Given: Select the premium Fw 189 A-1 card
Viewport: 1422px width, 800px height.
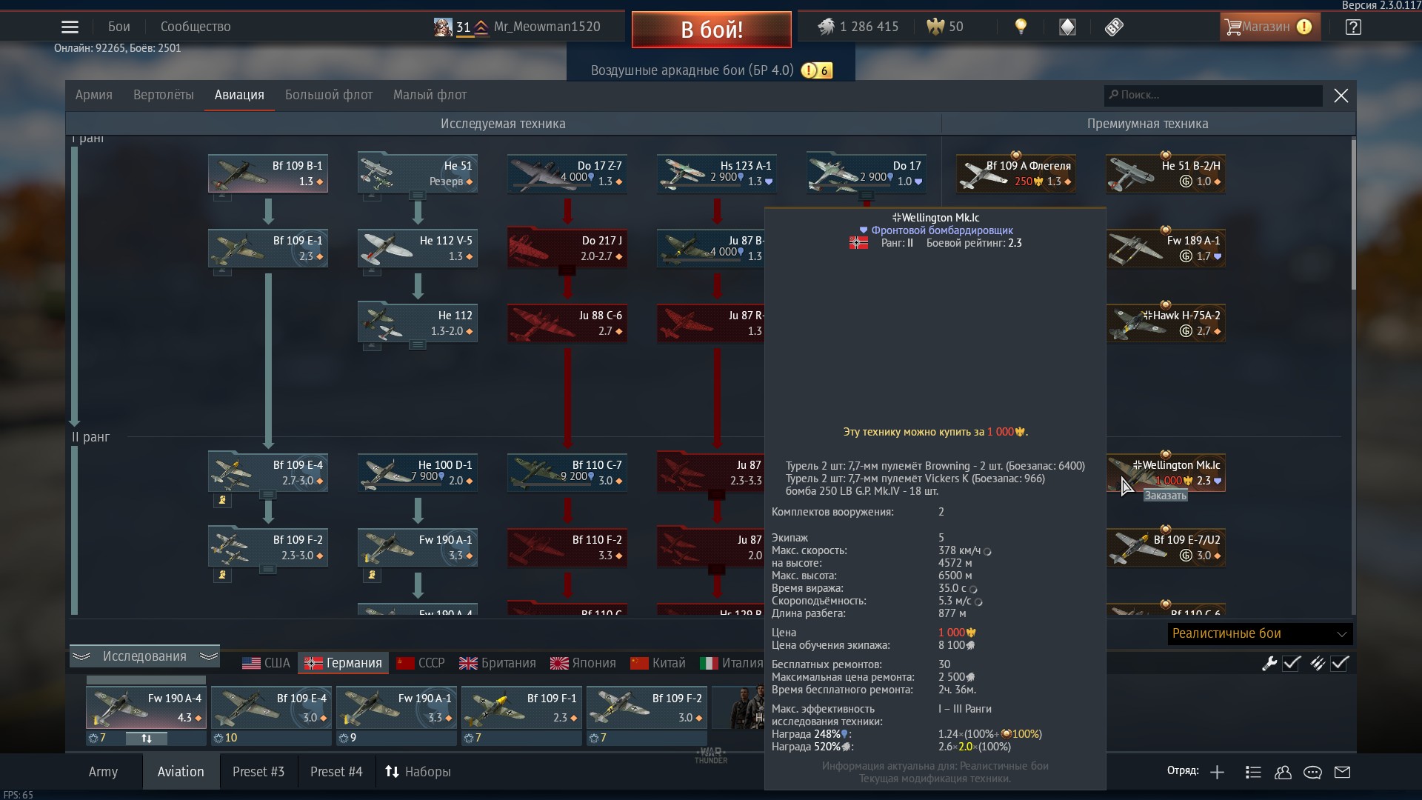Looking at the screenshot, I should pyautogui.click(x=1166, y=248).
